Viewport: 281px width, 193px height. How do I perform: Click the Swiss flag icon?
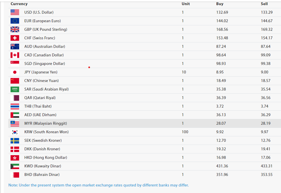(15, 38)
